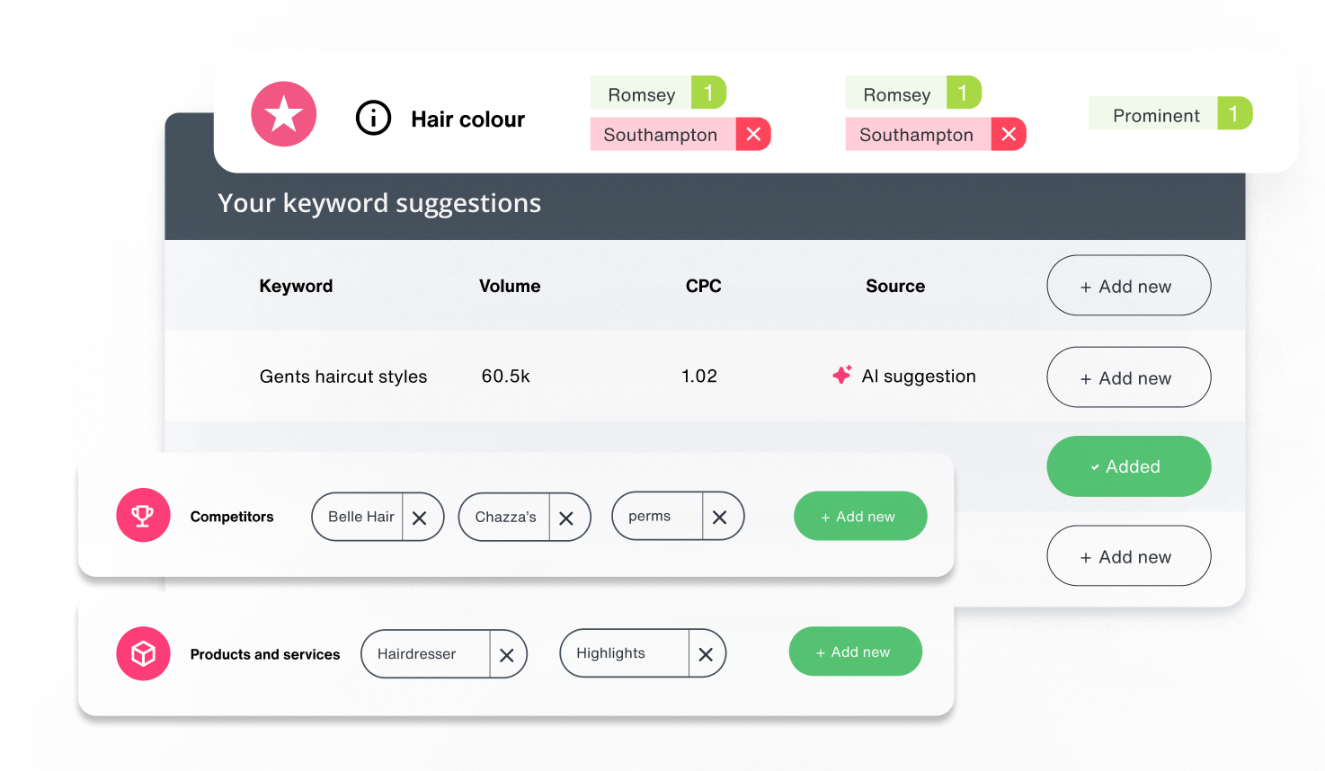Click Add new under Products and services
The width and height of the screenshot is (1325, 771).
coord(855,651)
